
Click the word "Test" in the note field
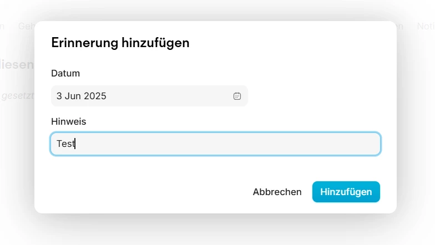pos(65,144)
